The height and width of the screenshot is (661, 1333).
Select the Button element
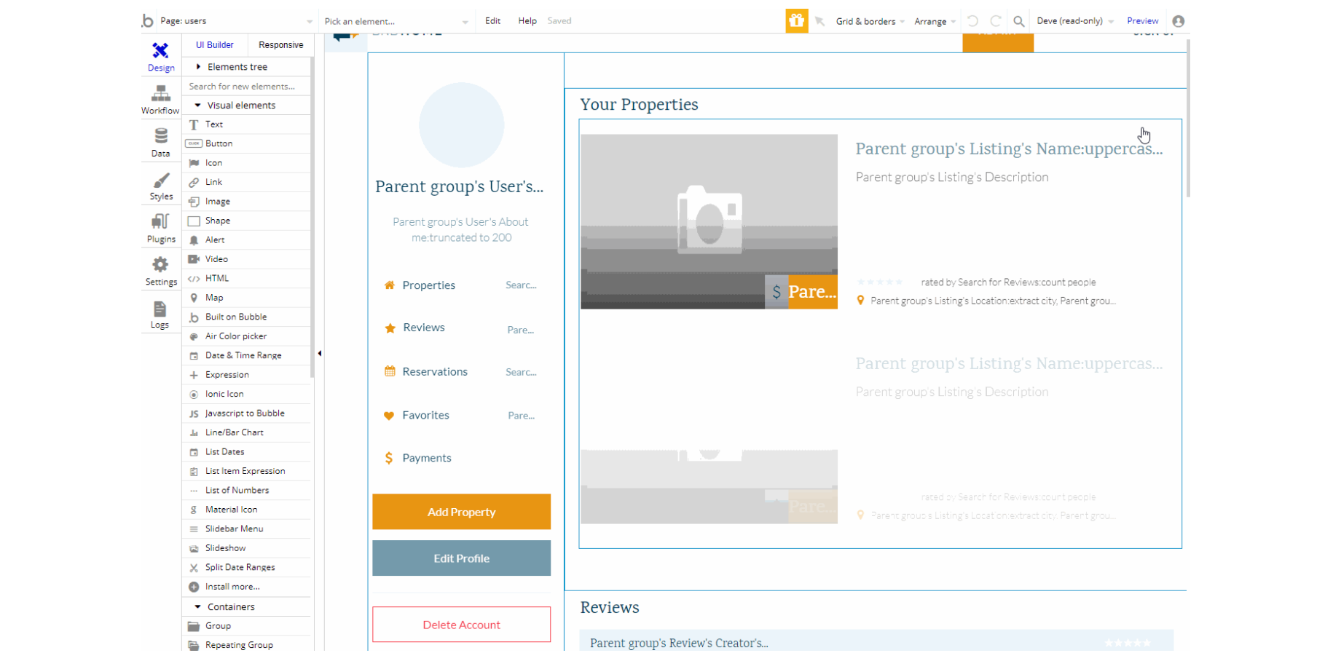pos(246,143)
